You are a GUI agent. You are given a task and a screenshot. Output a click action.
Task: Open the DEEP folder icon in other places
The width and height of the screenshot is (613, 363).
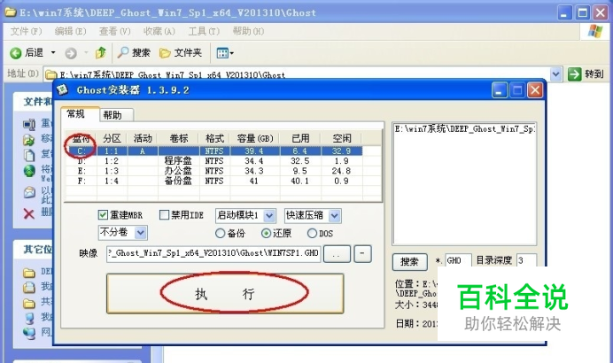click(x=29, y=273)
